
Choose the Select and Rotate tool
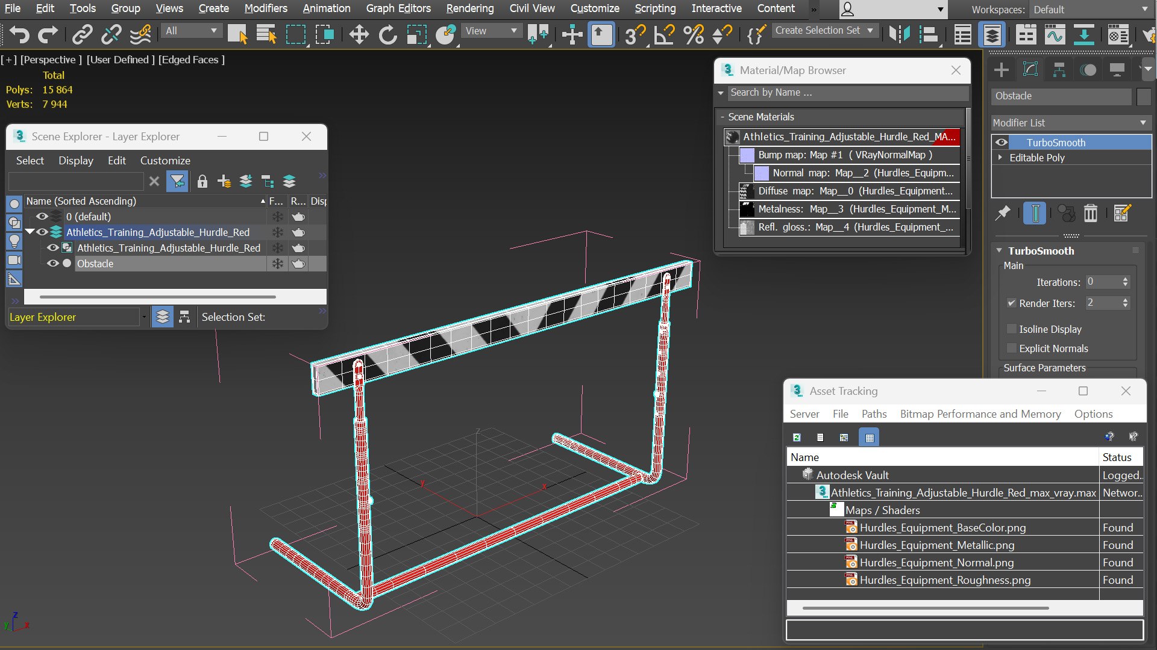[x=387, y=34]
